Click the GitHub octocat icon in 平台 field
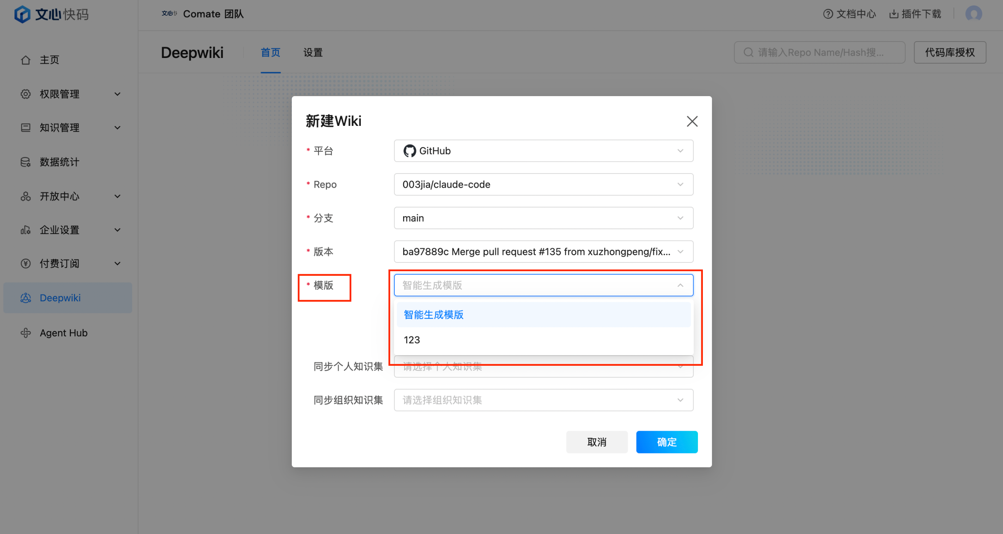Image resolution: width=1003 pixels, height=534 pixels. click(410, 151)
